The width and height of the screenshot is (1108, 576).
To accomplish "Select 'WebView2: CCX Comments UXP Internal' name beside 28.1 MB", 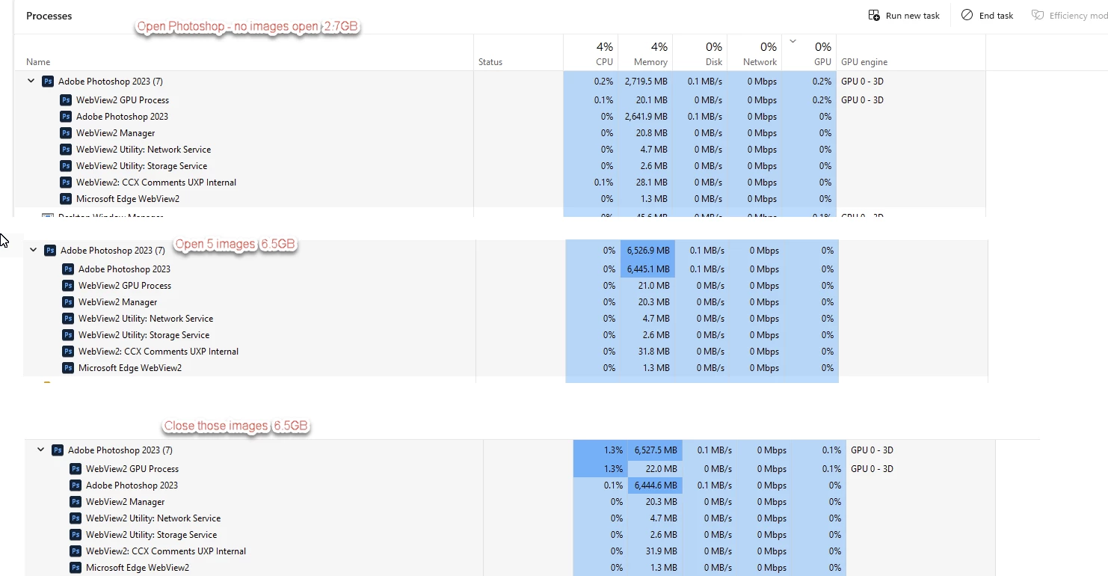I will (x=156, y=183).
